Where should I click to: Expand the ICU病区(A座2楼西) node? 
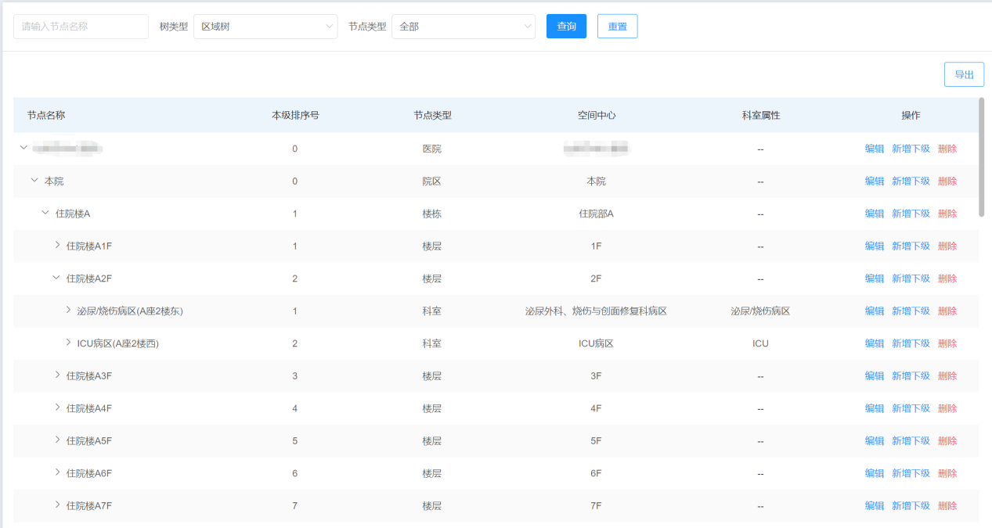tap(68, 343)
